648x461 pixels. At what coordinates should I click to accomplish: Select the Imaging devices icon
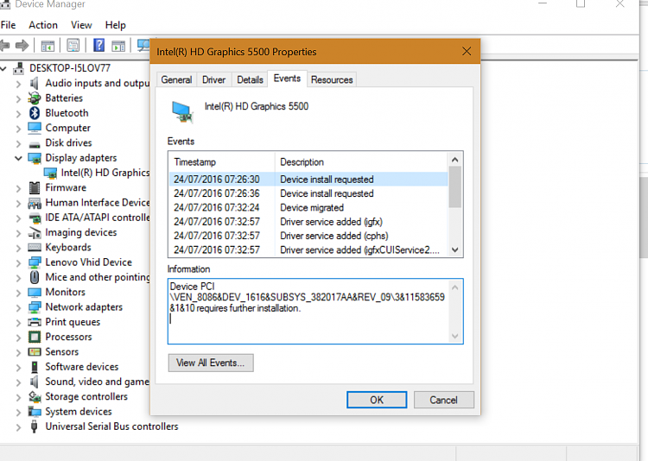click(x=35, y=233)
